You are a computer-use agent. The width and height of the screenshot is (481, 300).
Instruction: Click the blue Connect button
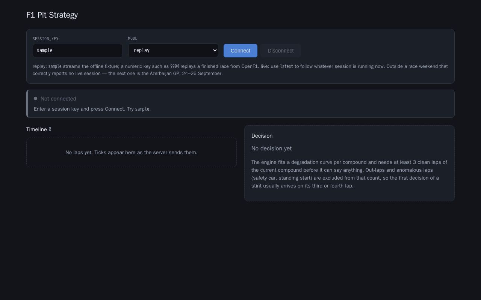coord(240,51)
